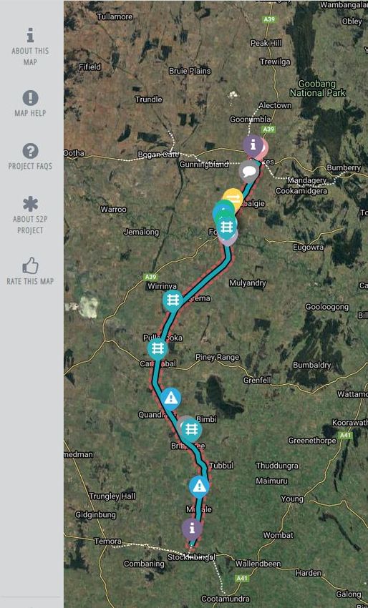Click warning triangle marker near Quandialla

click(170, 398)
